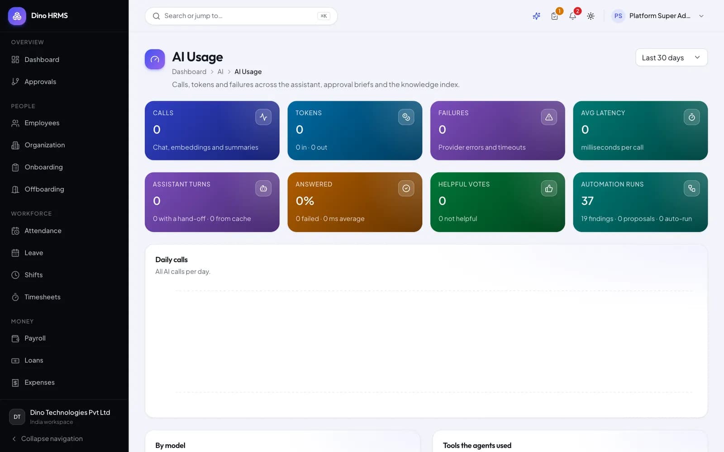Click the Tokens card coins icon
Screen dimensions: 724x452
406,117
